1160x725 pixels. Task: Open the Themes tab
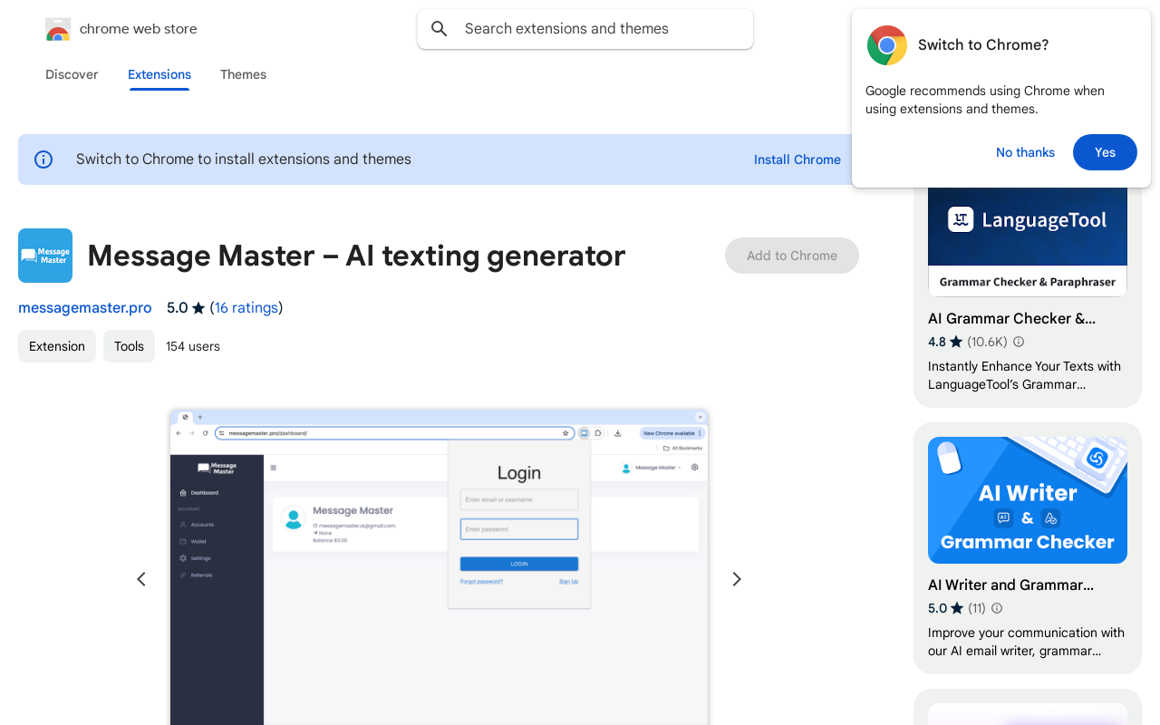[243, 74]
